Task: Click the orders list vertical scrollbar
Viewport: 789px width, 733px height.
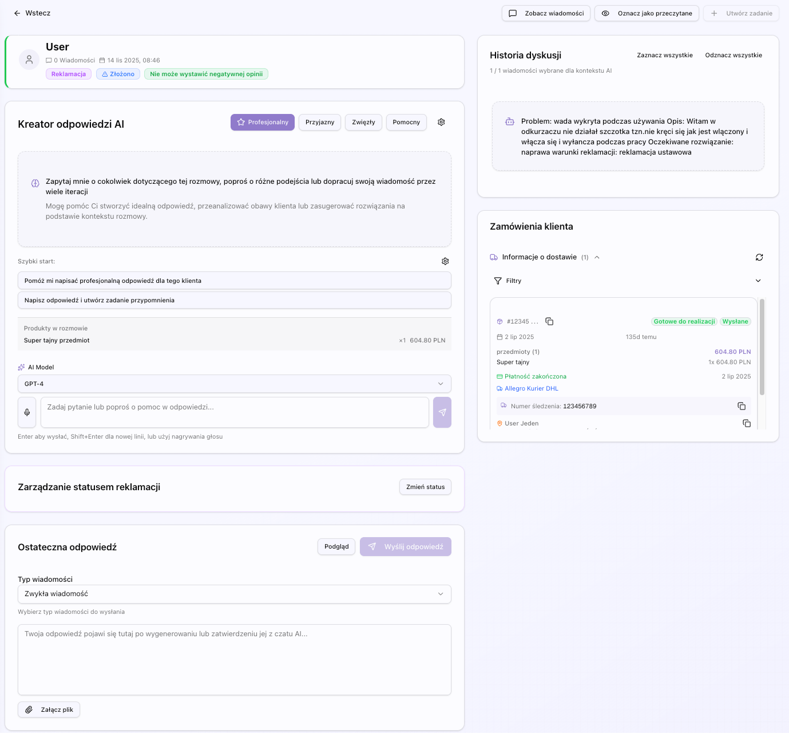Action: point(762,346)
